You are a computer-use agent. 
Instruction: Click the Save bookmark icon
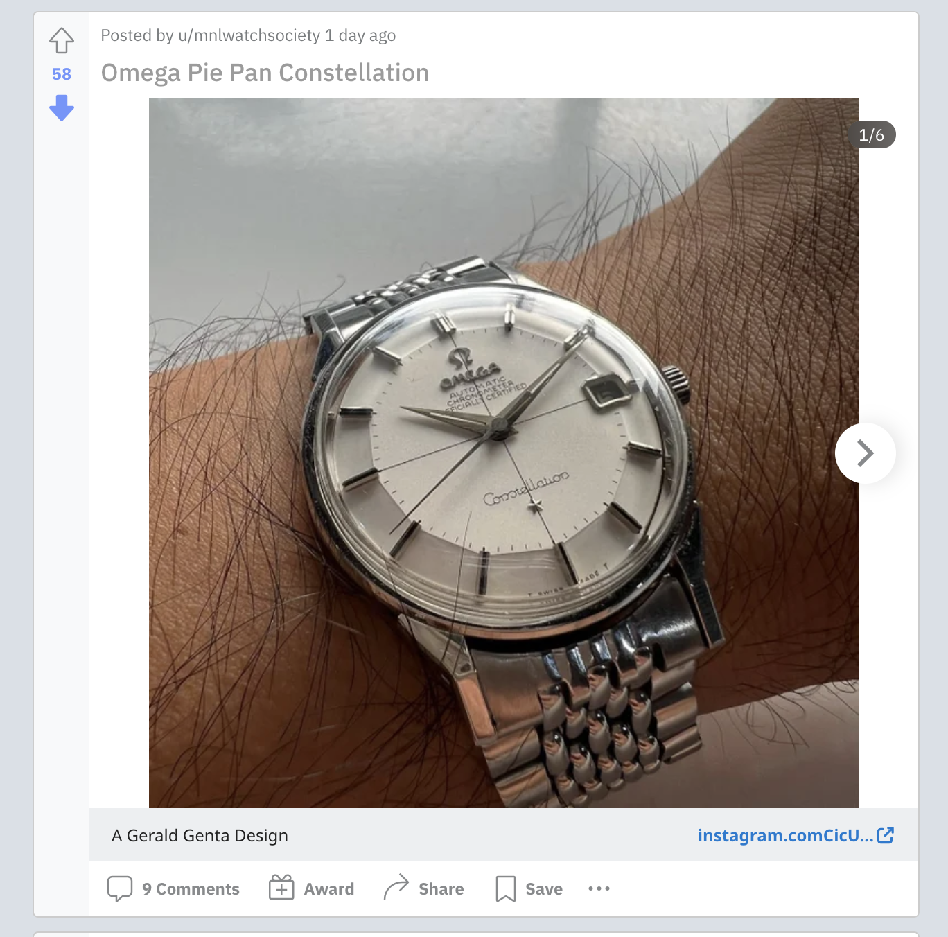pyautogui.click(x=506, y=888)
